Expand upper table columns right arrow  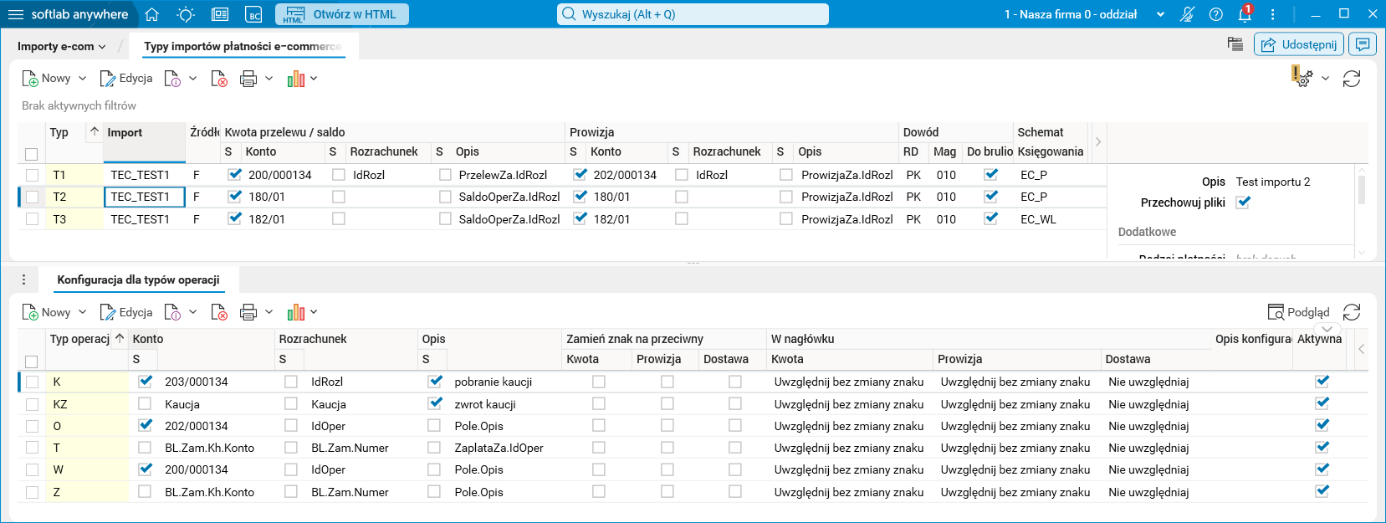[x=1098, y=142]
